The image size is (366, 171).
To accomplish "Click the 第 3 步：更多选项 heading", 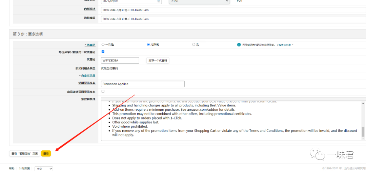I will (28, 34).
